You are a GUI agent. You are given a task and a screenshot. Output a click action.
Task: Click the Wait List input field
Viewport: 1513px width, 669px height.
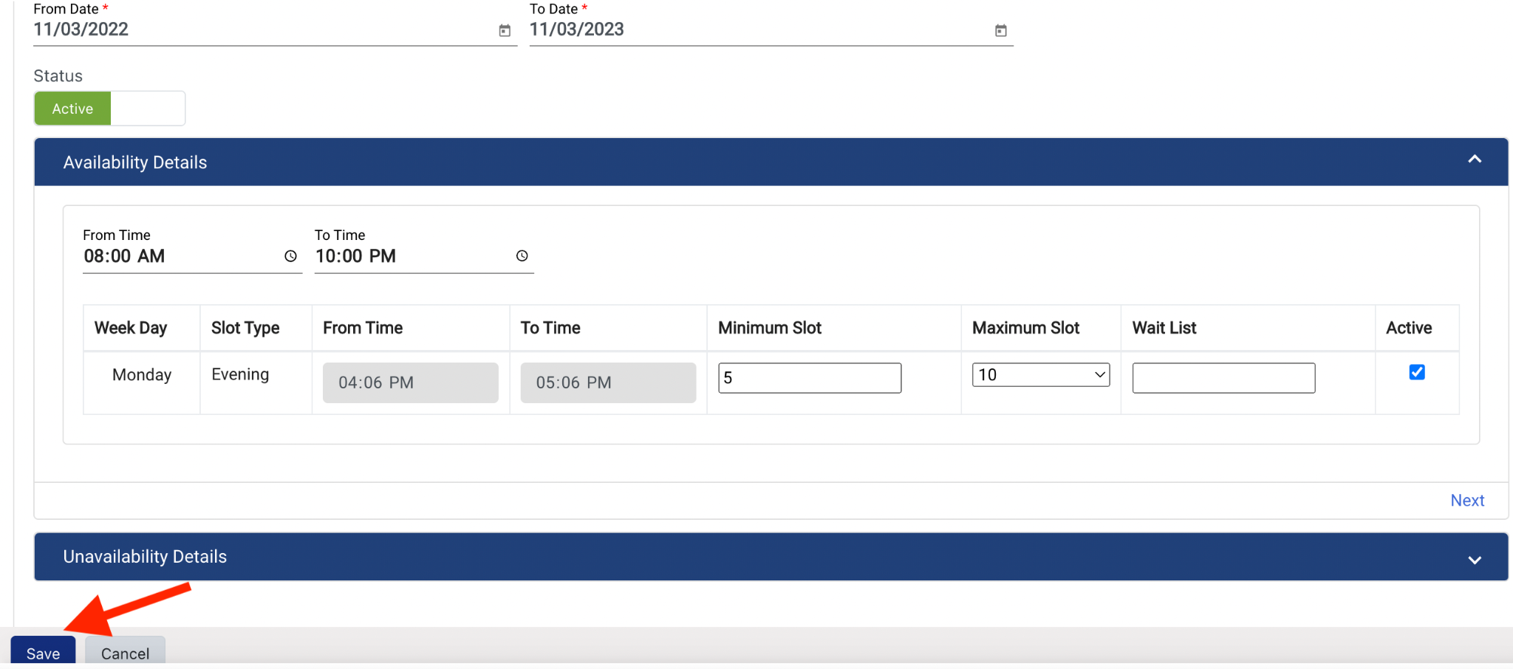coord(1223,378)
